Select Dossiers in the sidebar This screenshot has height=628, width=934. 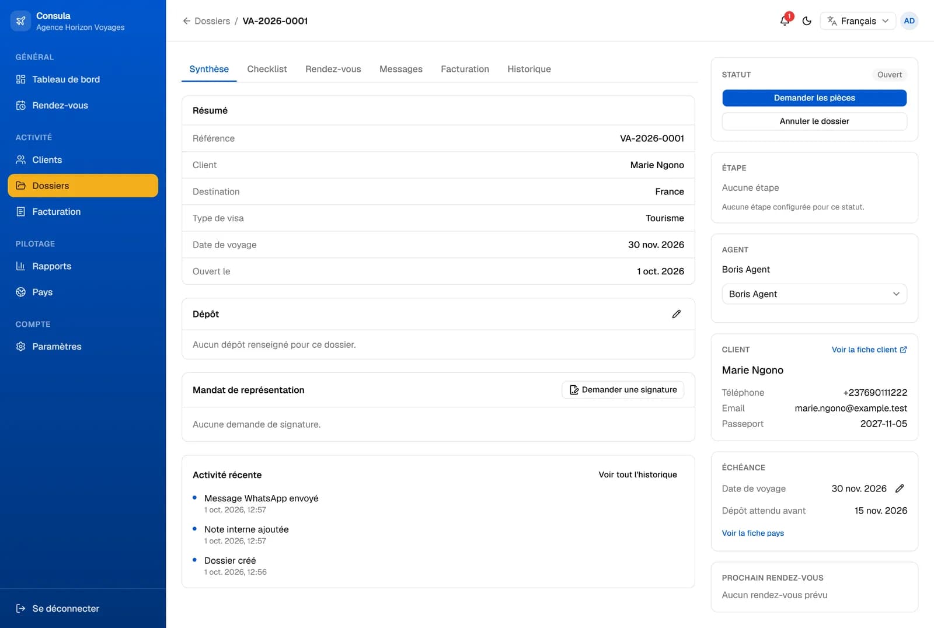click(83, 186)
